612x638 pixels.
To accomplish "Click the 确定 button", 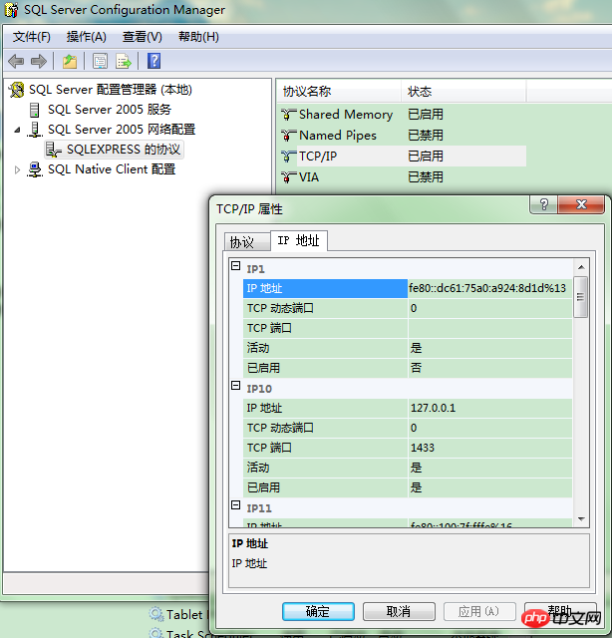I will click(318, 611).
